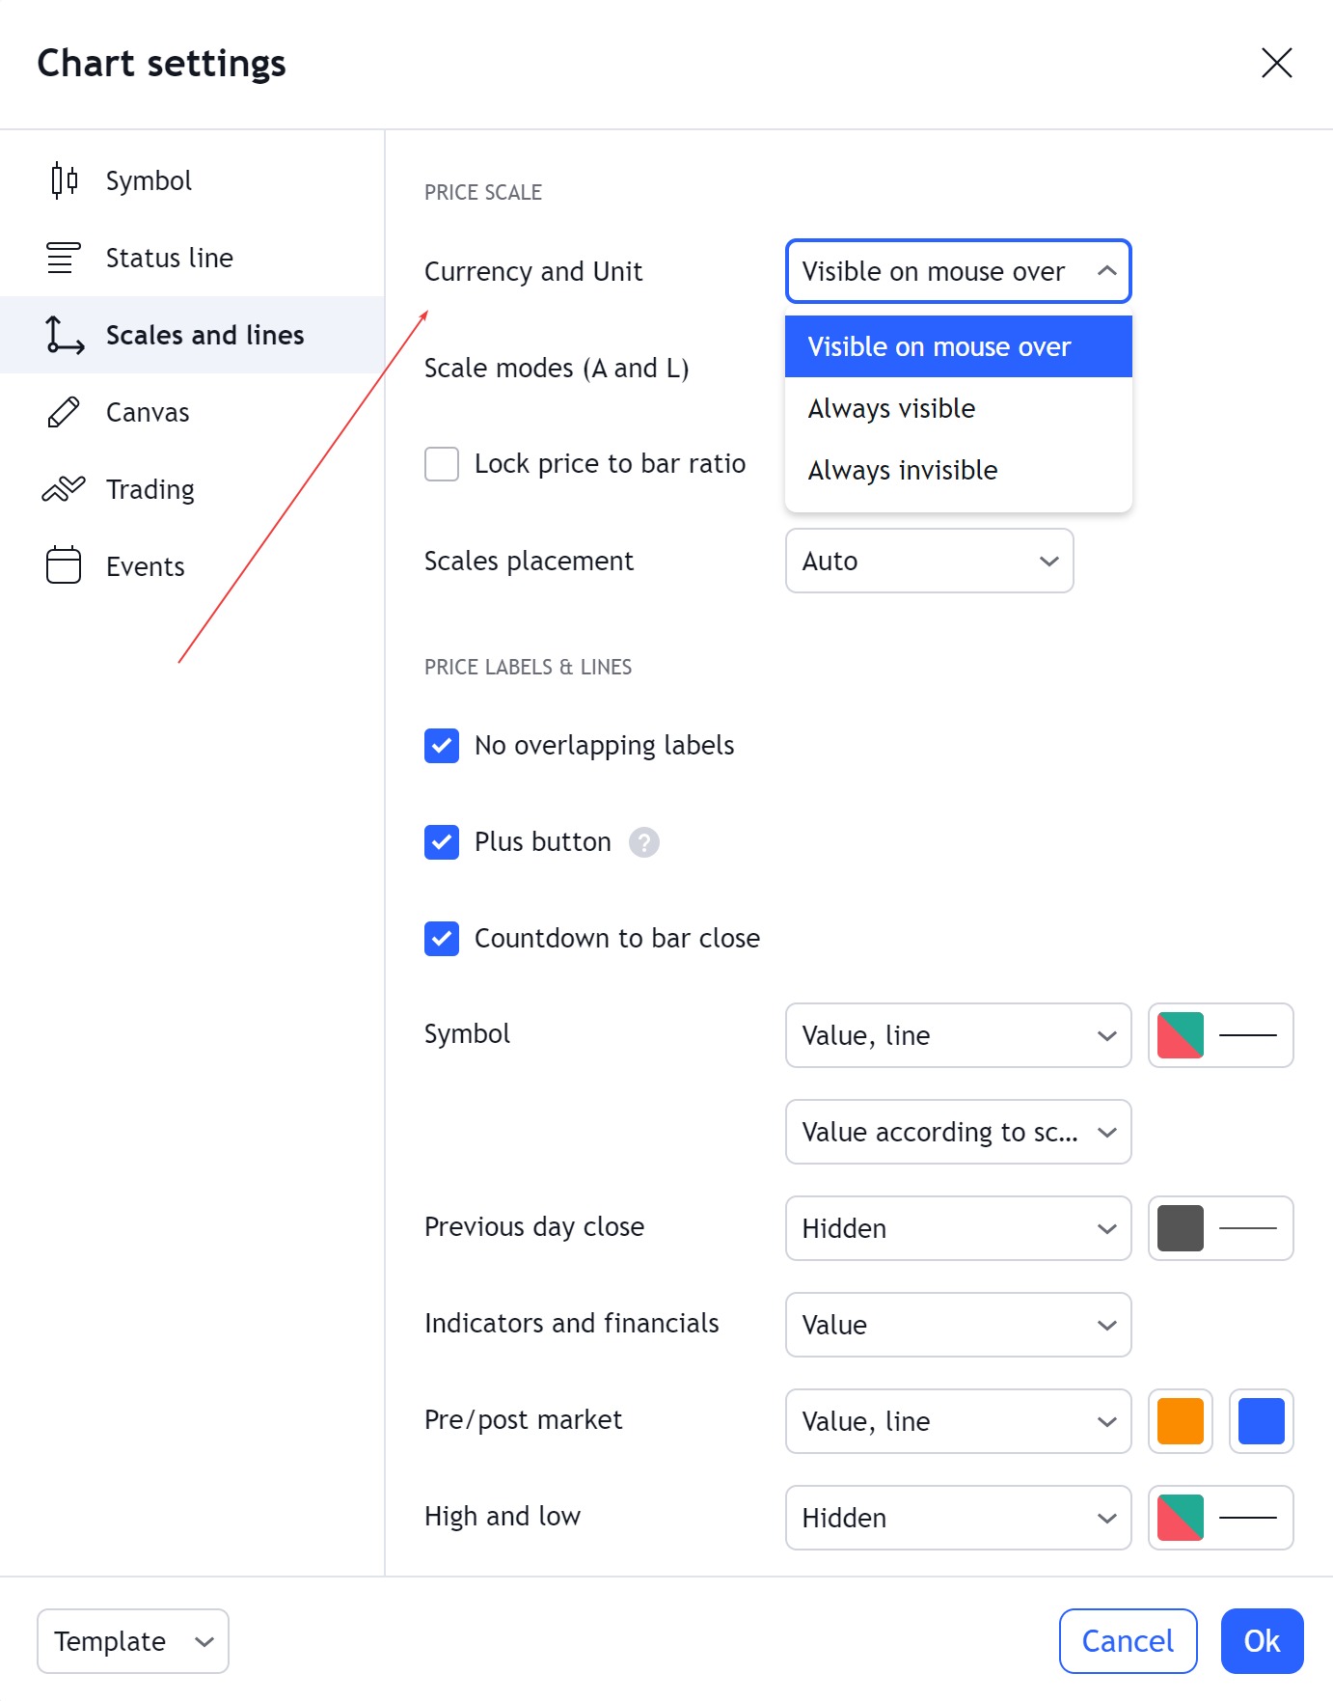Close the Chart settings dialog
The image size is (1333, 1701).
(1276, 64)
